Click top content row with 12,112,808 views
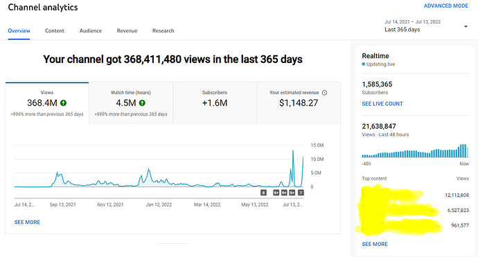This screenshot has height=257, width=478. tap(415, 196)
